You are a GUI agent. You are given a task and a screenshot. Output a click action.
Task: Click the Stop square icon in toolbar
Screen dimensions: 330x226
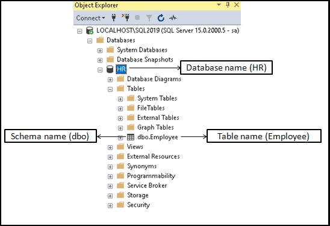click(137, 17)
